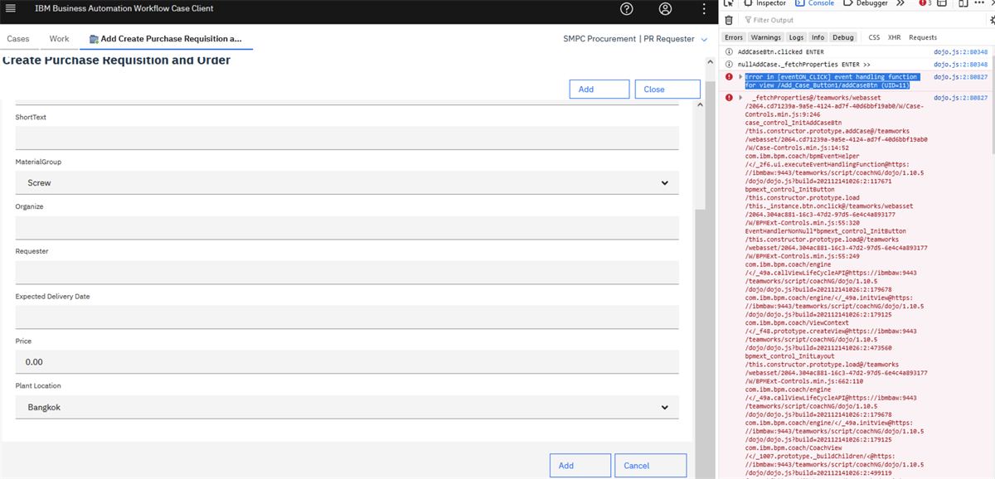This screenshot has height=479, width=995.
Task: Toggle the Info console filter
Action: 818,37
